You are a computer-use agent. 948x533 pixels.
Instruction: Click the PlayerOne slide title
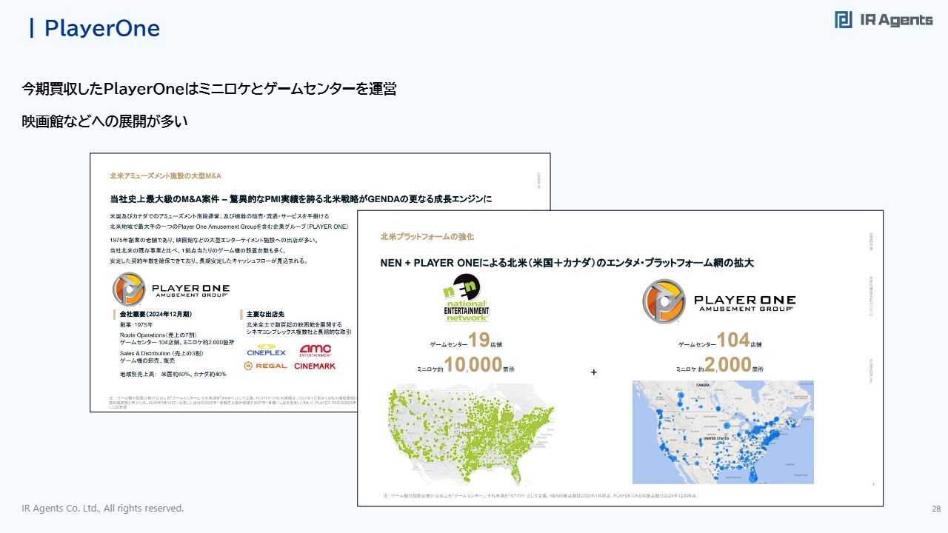pos(101,29)
